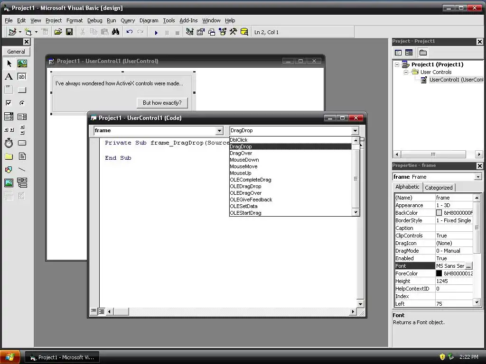The height and width of the screenshot is (364, 486).
Task: Select the CommandButton tool in the toolbox
Action: 22,90
